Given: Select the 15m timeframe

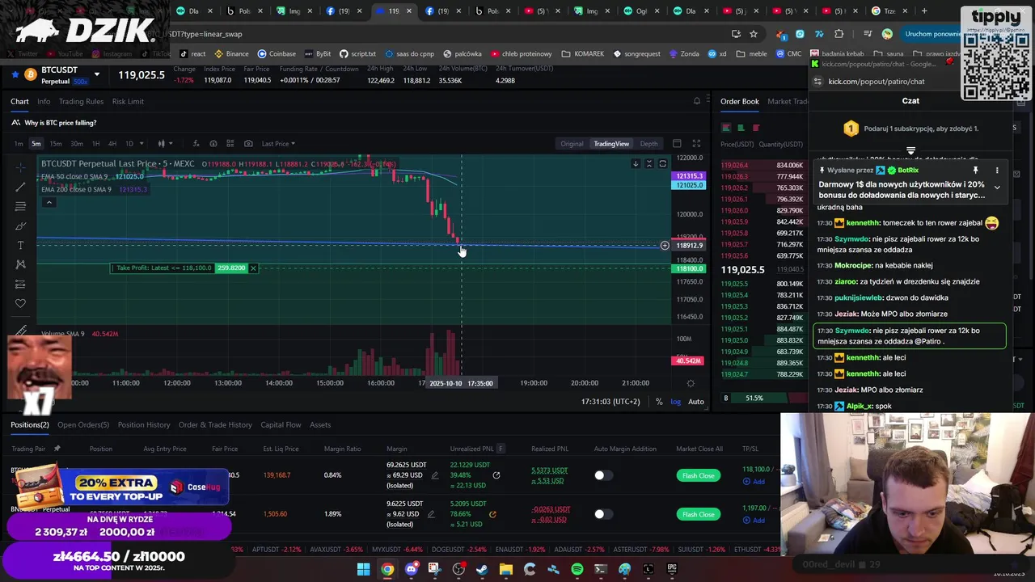Looking at the screenshot, I should click(x=56, y=144).
